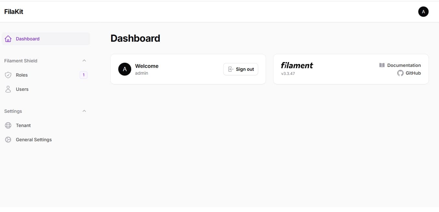The height and width of the screenshot is (212, 439).
Task: Open the user avatar menu
Action: point(423,12)
